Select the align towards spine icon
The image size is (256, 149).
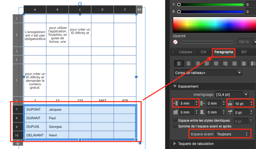243,63
